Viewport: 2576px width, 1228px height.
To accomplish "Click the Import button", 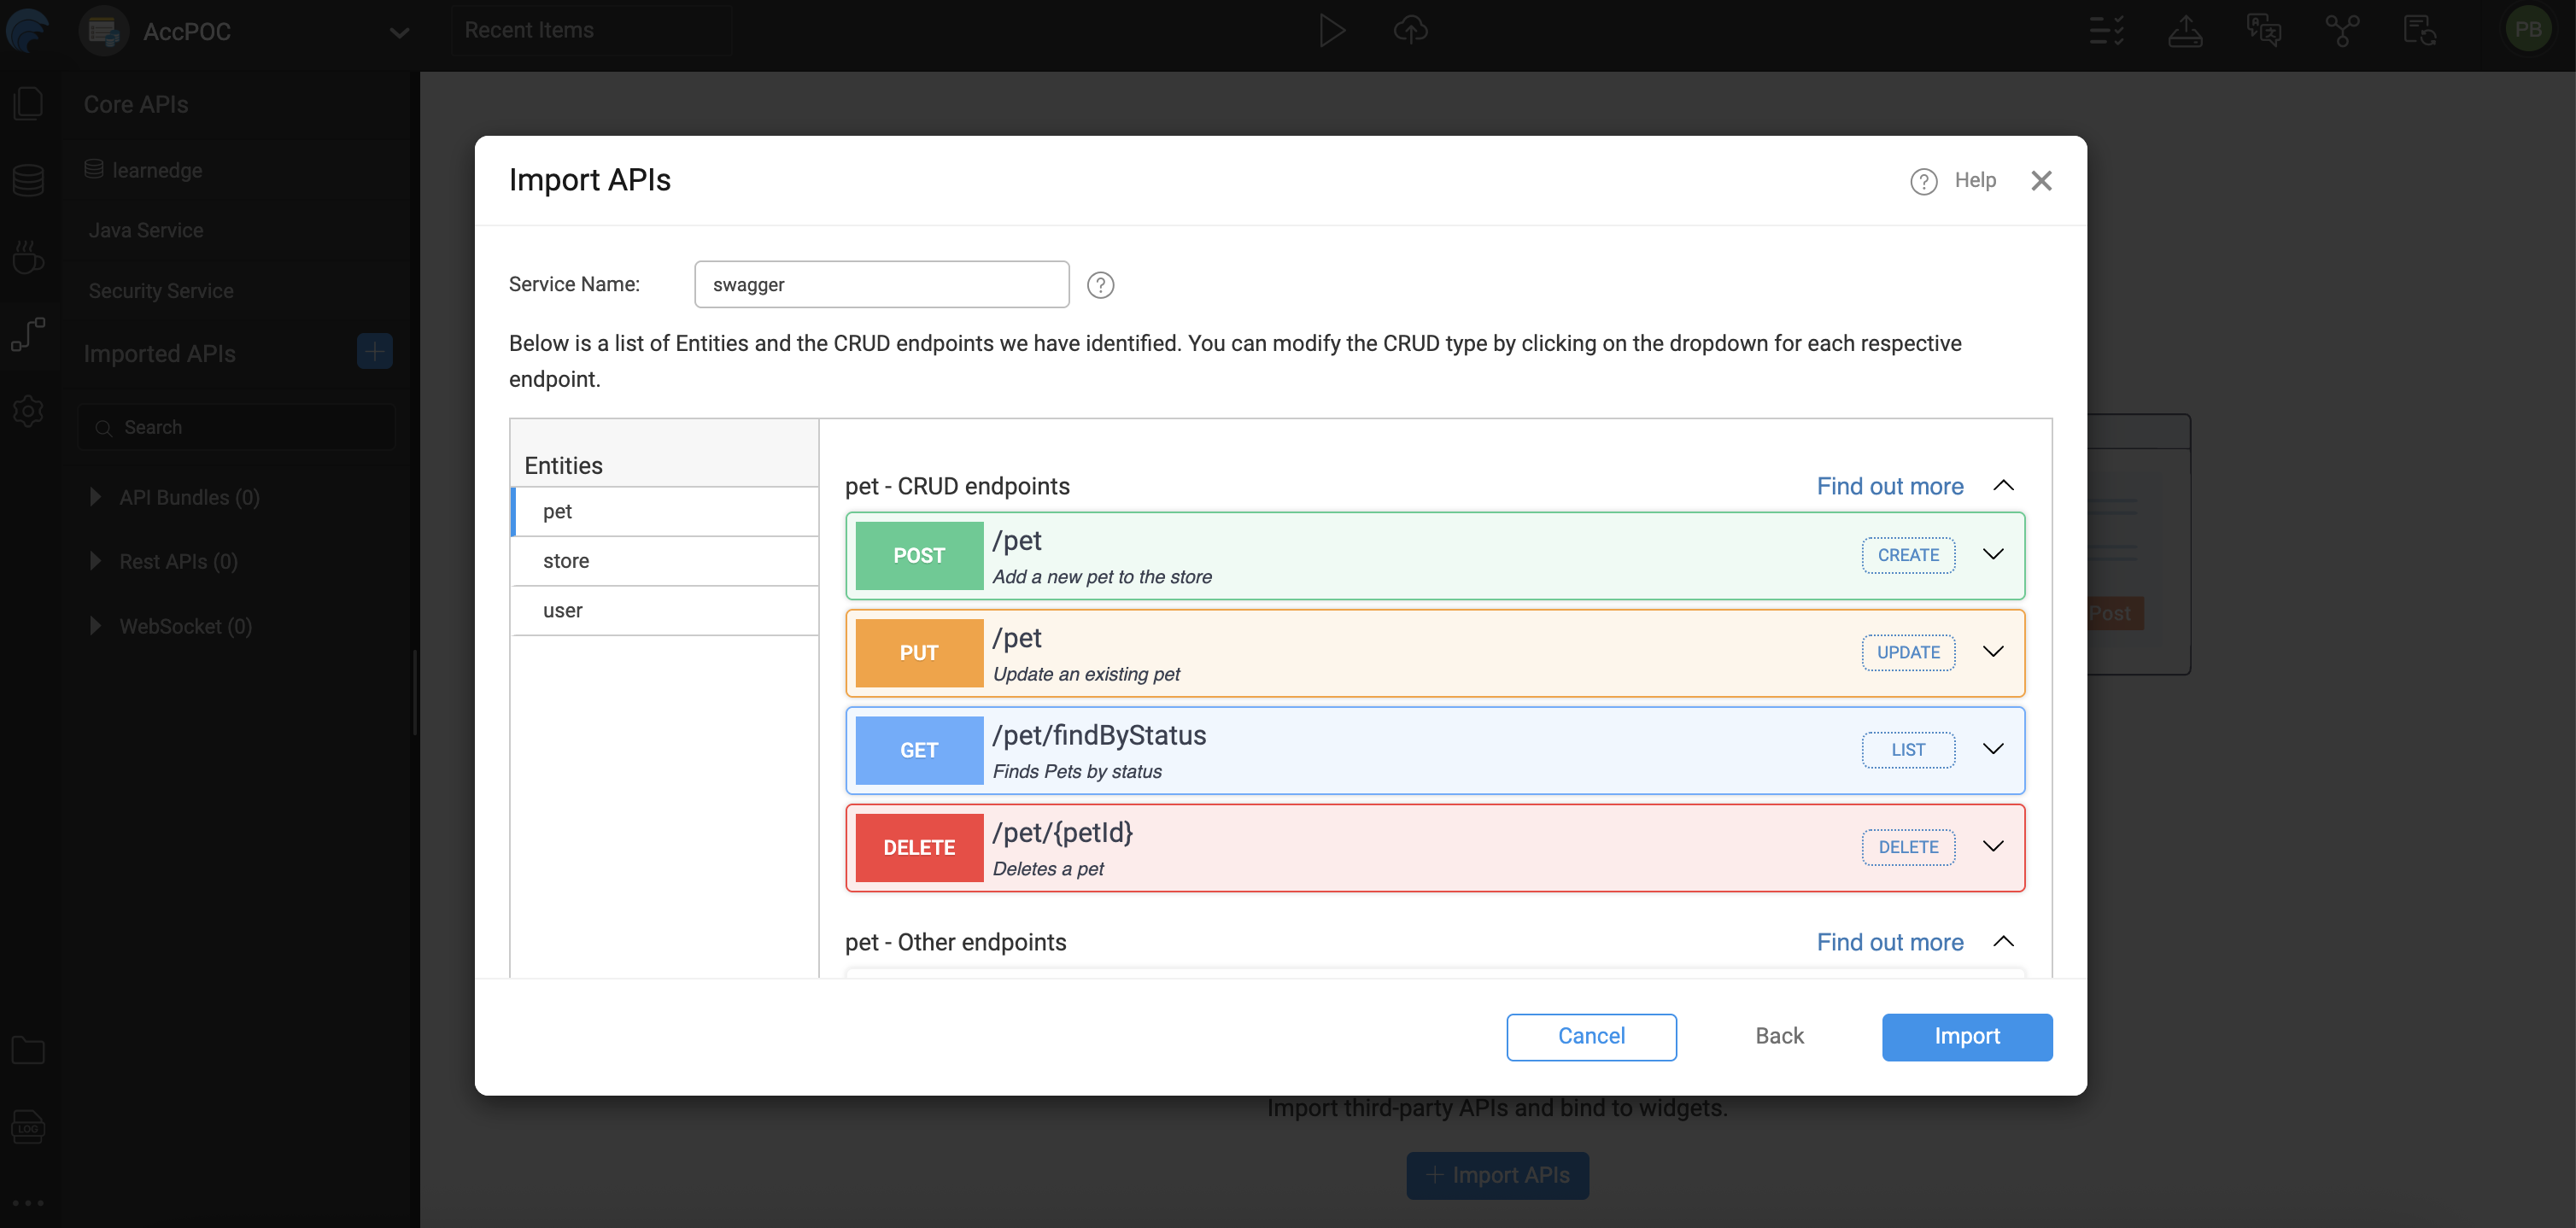I will coord(1966,1036).
